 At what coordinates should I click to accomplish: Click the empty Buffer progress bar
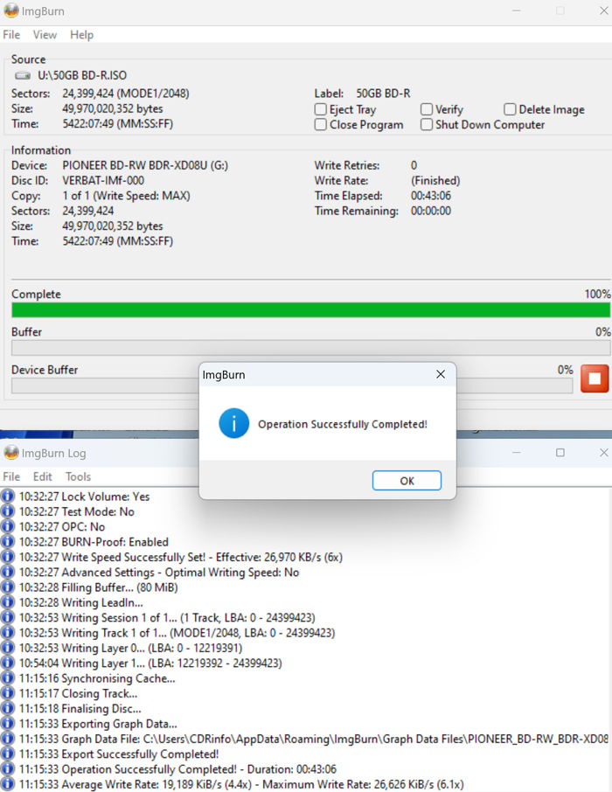310,348
